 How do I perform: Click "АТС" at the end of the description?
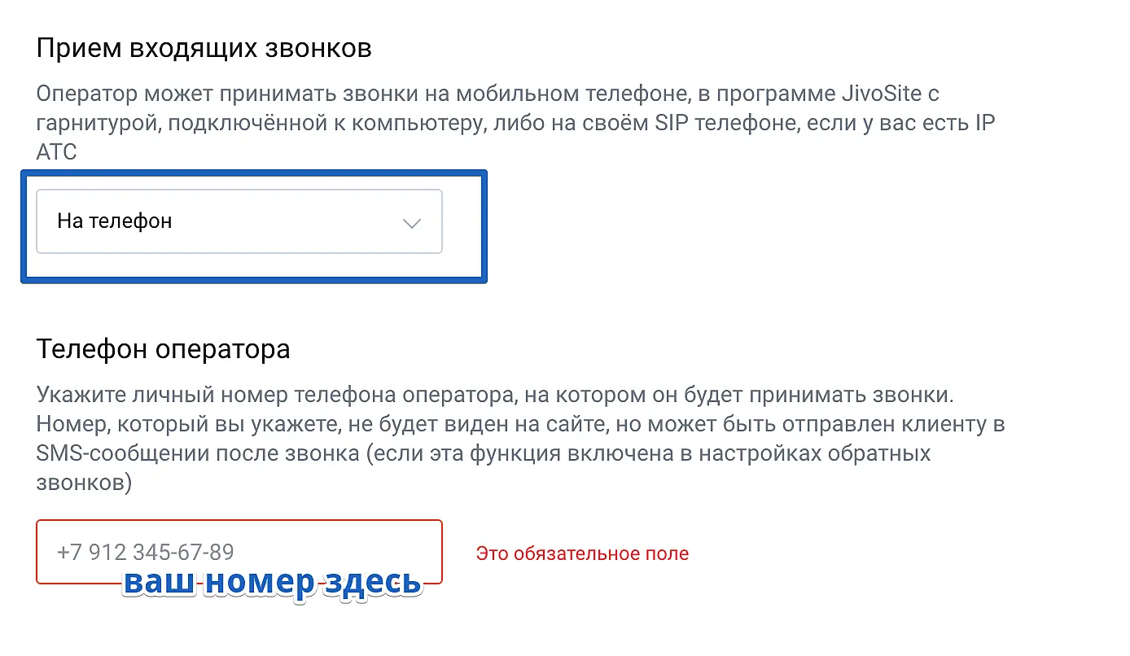click(x=56, y=152)
